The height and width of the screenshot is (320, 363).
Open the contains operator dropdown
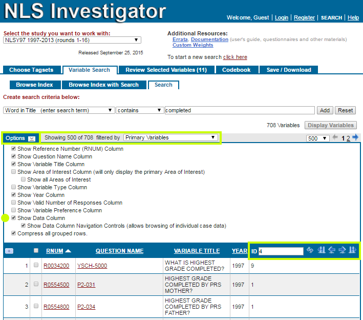[x=140, y=110]
